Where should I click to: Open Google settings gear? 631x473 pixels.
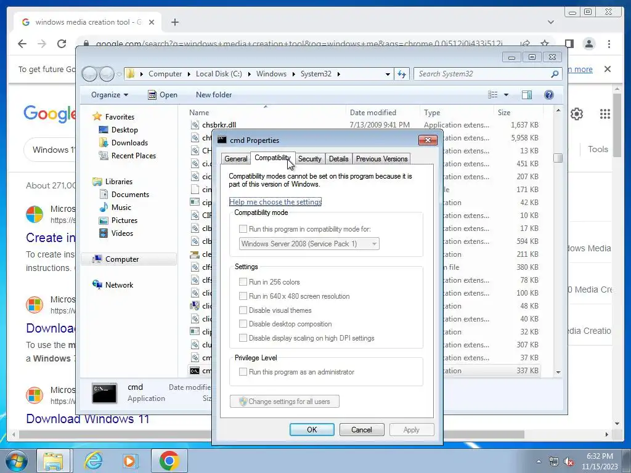click(x=577, y=114)
